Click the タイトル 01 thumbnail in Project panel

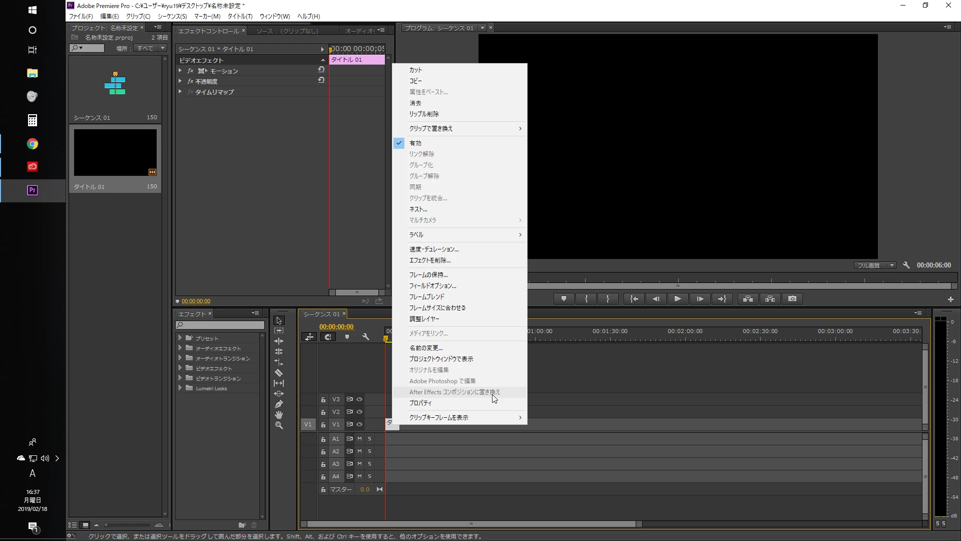point(115,152)
